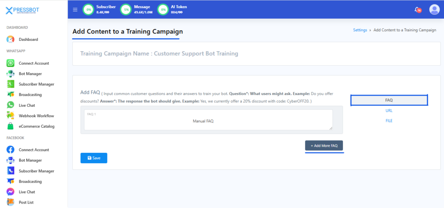Click the hamburger menu icon
Viewport: 444px width, 208px height.
coord(75,10)
